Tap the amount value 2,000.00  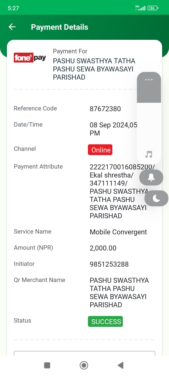(103, 248)
